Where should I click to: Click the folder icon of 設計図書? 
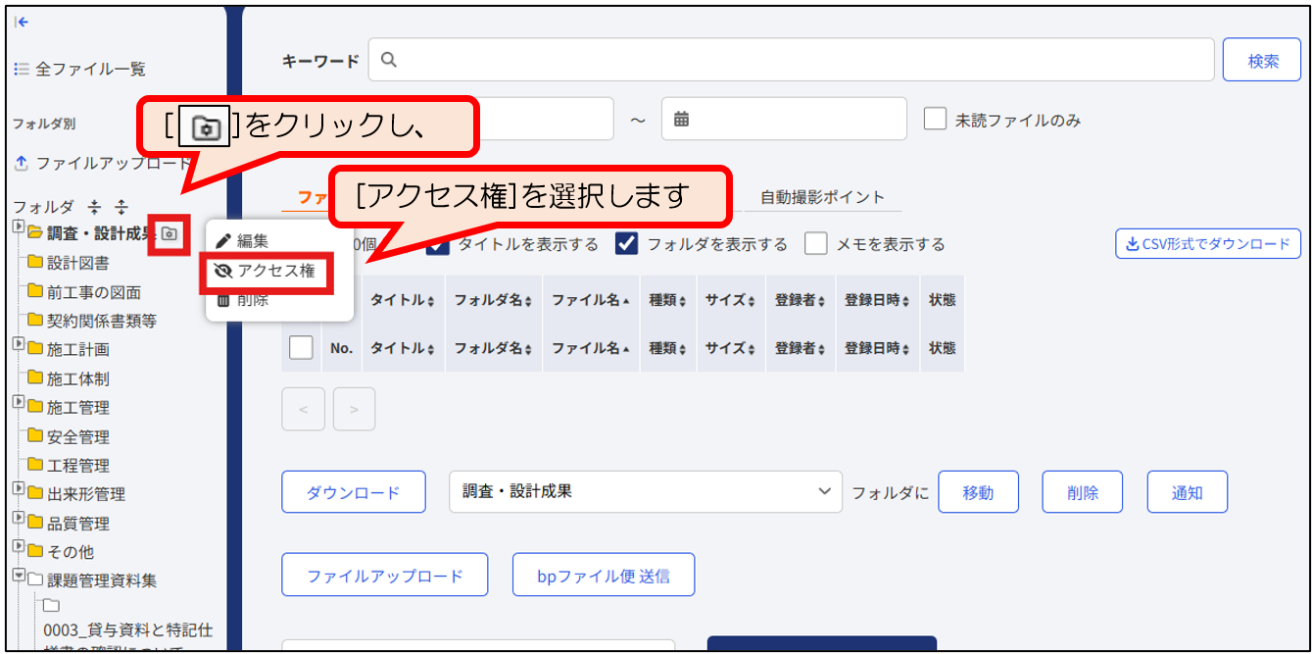36,263
